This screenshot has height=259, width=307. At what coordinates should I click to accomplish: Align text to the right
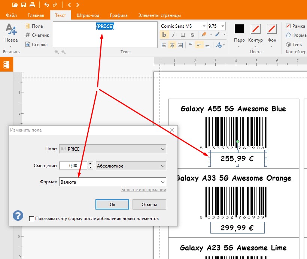click(180, 45)
